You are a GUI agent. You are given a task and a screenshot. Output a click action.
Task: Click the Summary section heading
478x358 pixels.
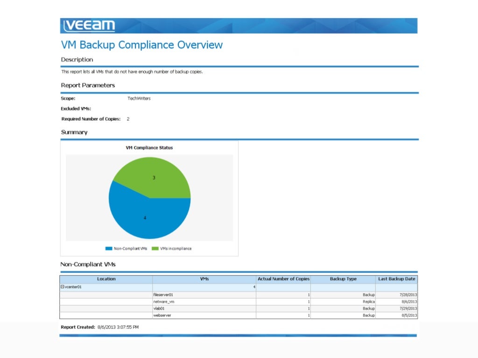74,132
